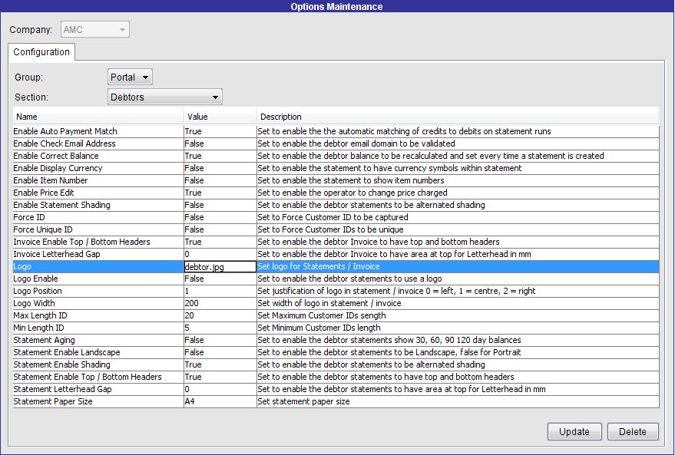This screenshot has height=455, width=675.
Task: Click the False value for Enable Check Email Address
Action: pyautogui.click(x=194, y=143)
